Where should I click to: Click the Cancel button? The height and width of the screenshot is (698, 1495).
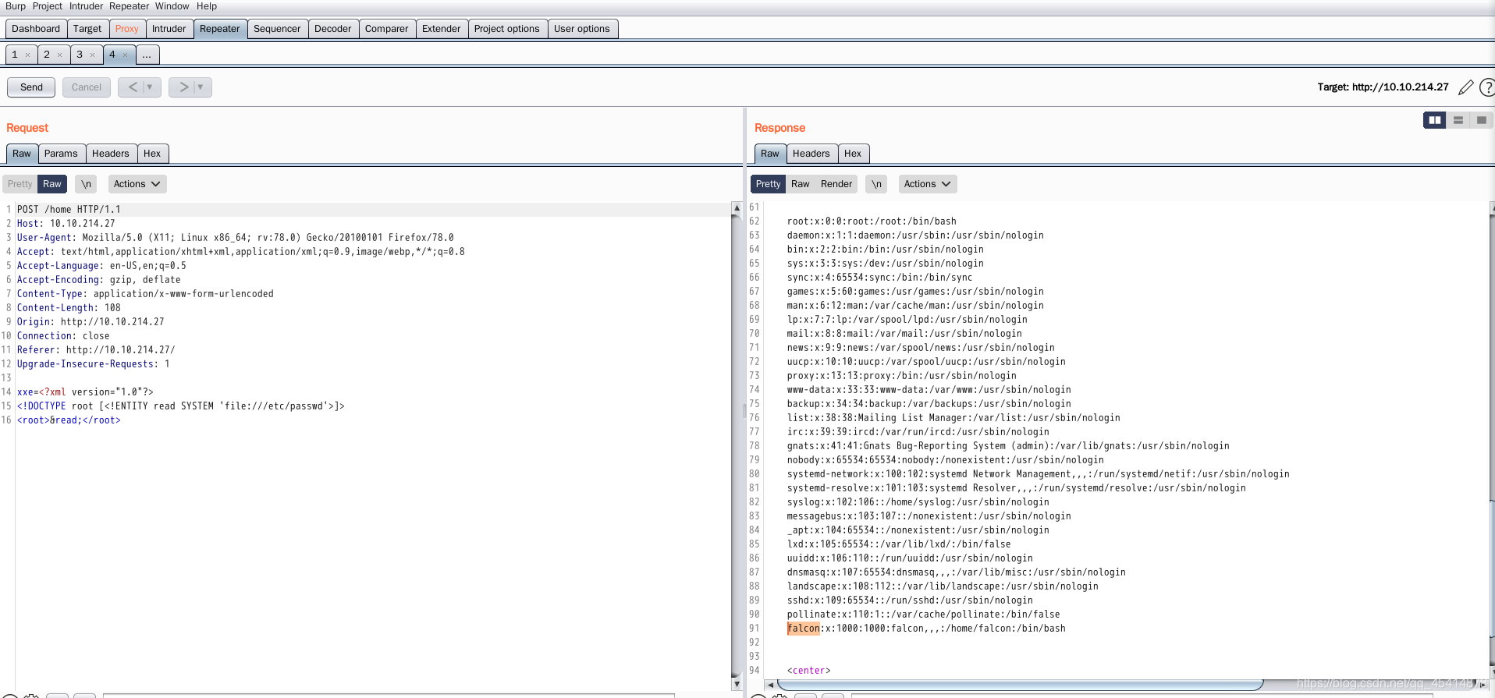point(87,87)
